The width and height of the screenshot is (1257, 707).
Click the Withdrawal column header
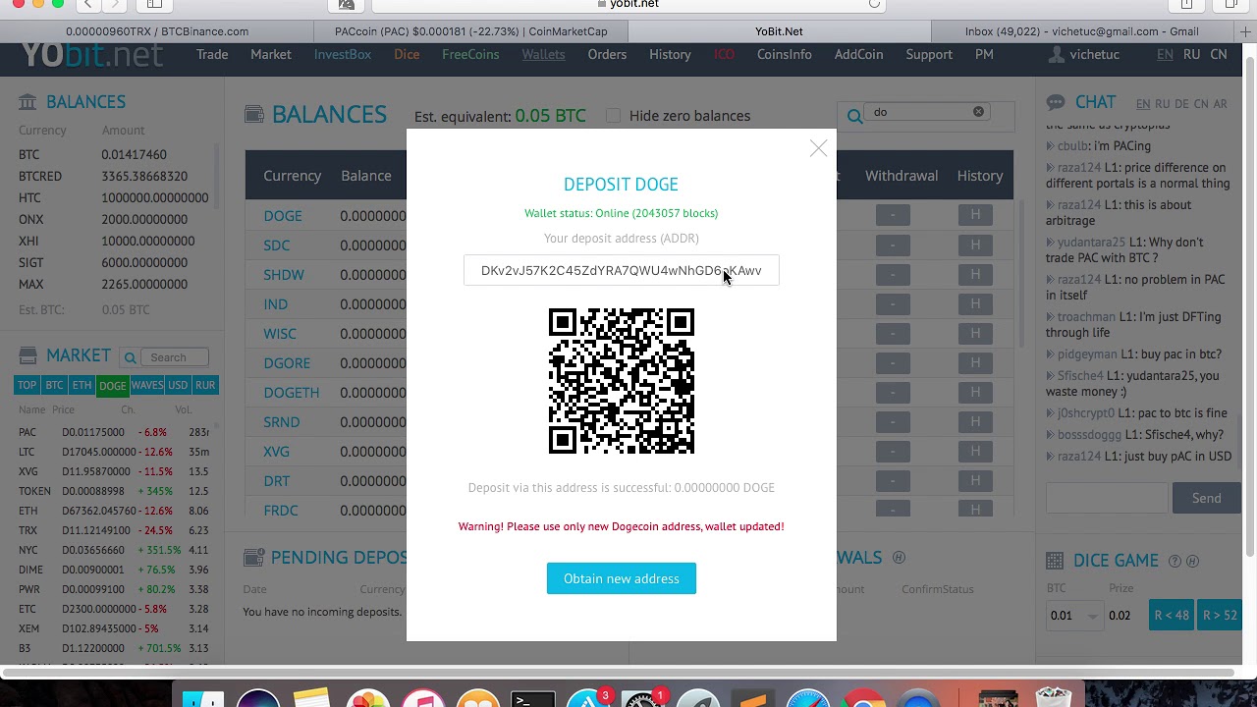pos(902,176)
